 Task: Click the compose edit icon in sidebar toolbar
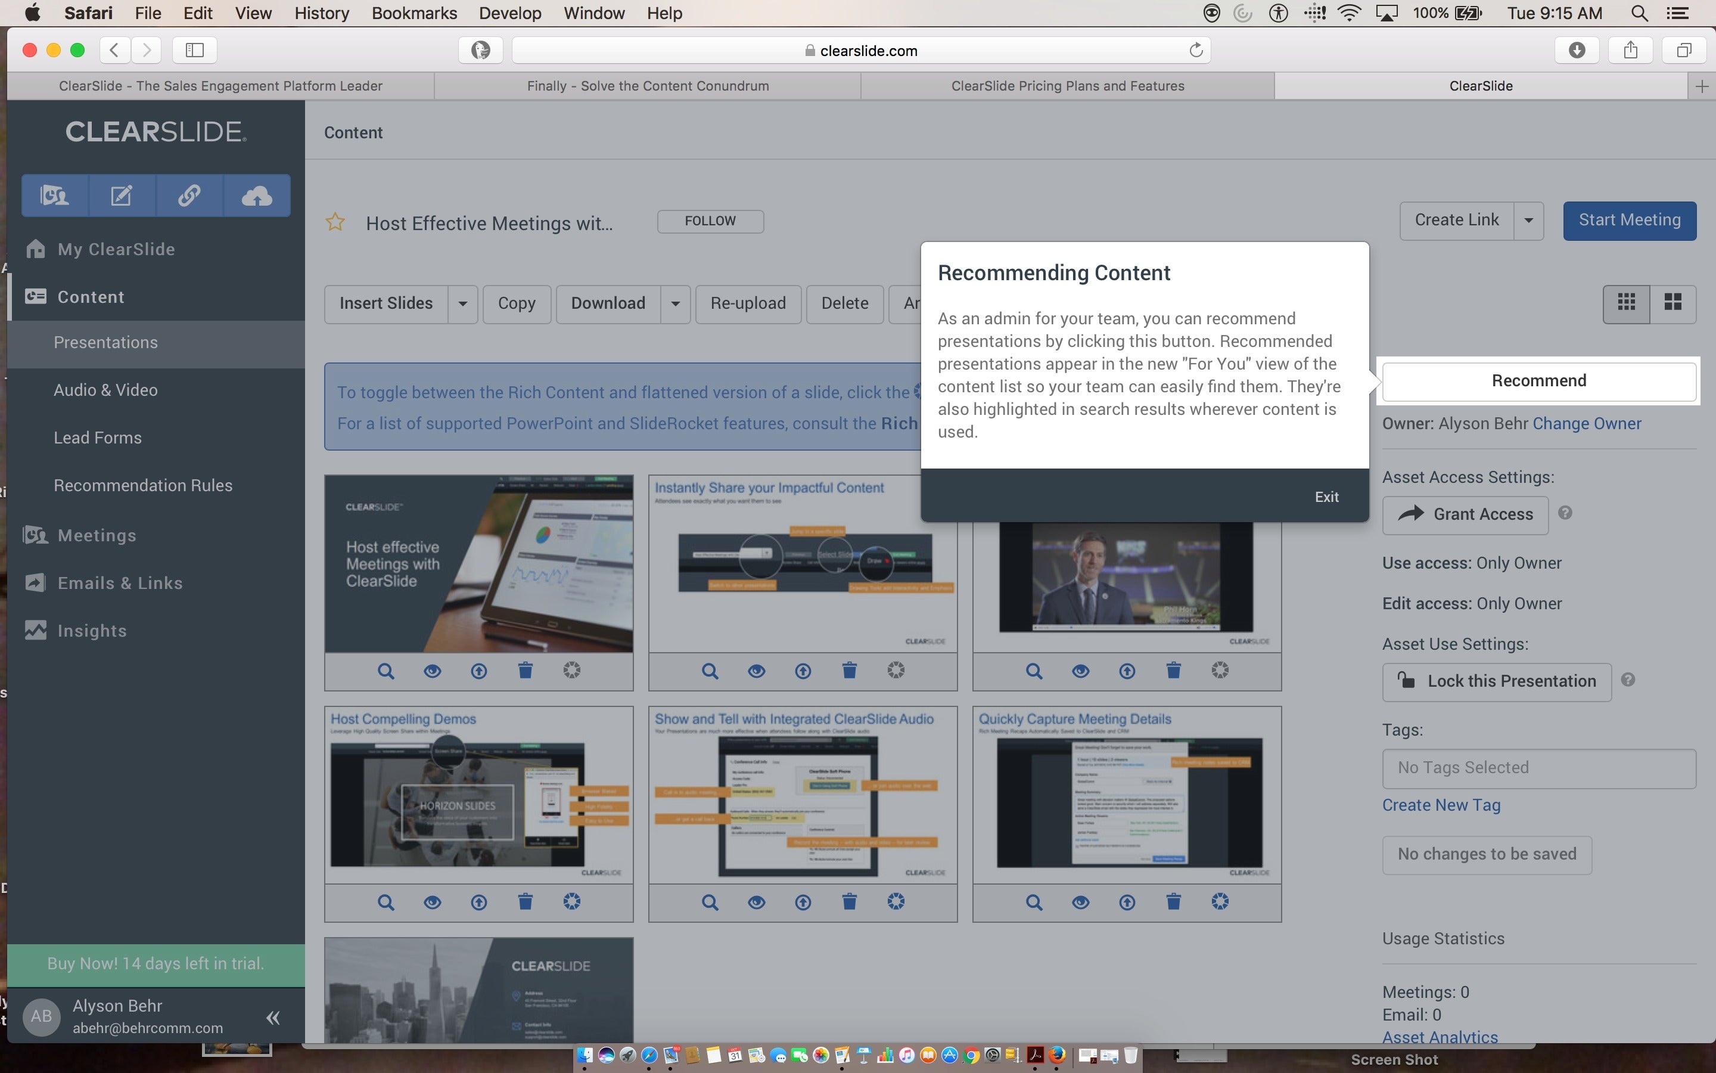(122, 195)
